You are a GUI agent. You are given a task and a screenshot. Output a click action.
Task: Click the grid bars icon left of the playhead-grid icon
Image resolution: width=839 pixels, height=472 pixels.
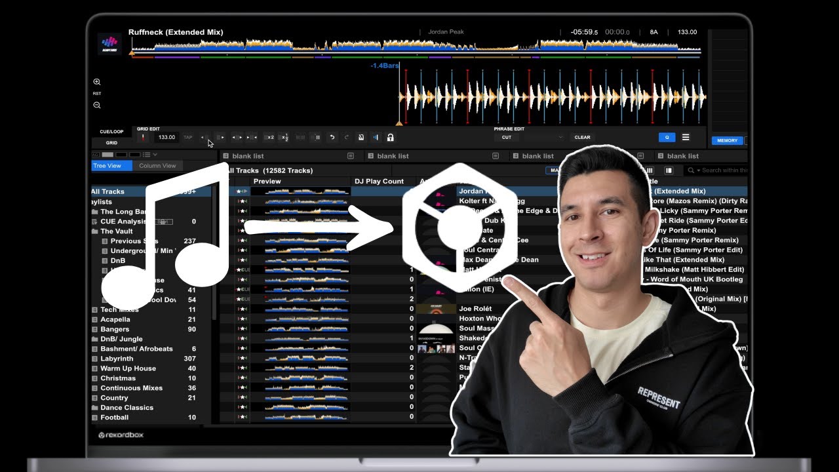click(301, 137)
